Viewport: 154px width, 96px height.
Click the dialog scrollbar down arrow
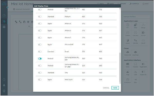point(120,83)
